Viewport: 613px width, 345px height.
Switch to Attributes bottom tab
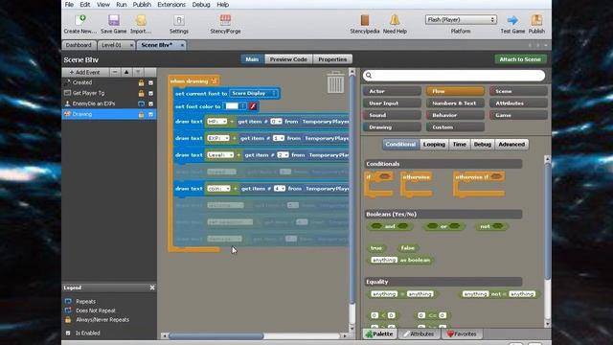coord(420,334)
